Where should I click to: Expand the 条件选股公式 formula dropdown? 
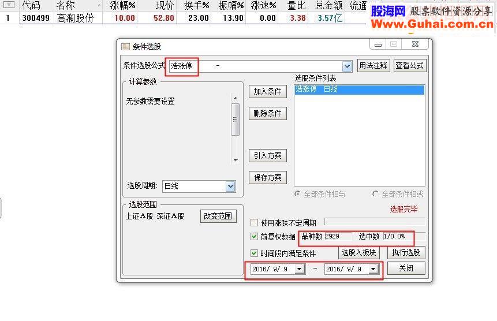[347, 66]
